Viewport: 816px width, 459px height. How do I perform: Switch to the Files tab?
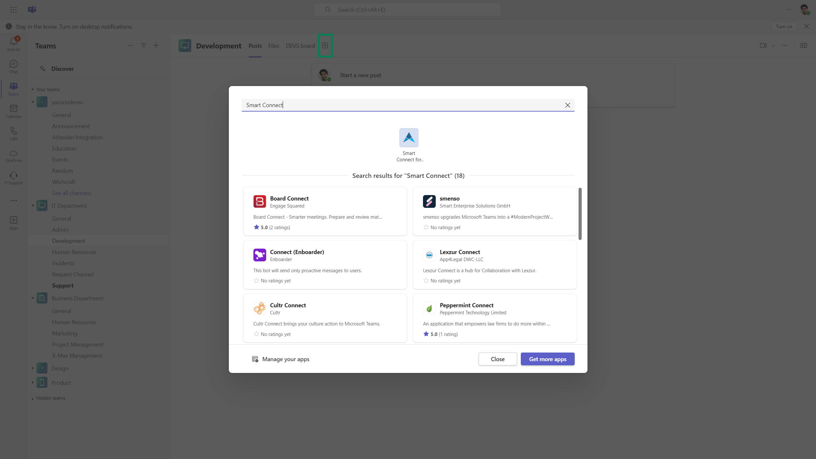pyautogui.click(x=273, y=46)
